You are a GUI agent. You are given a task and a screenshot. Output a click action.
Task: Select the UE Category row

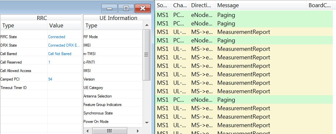click(x=113, y=88)
